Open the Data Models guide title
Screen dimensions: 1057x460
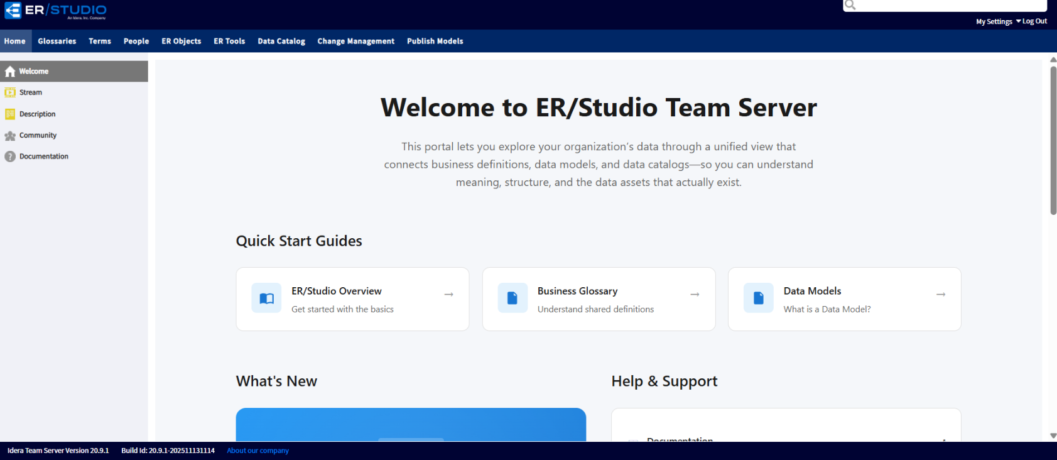click(x=813, y=291)
